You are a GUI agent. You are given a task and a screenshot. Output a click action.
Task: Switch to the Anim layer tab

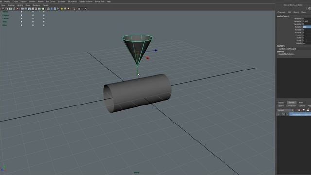(301, 103)
